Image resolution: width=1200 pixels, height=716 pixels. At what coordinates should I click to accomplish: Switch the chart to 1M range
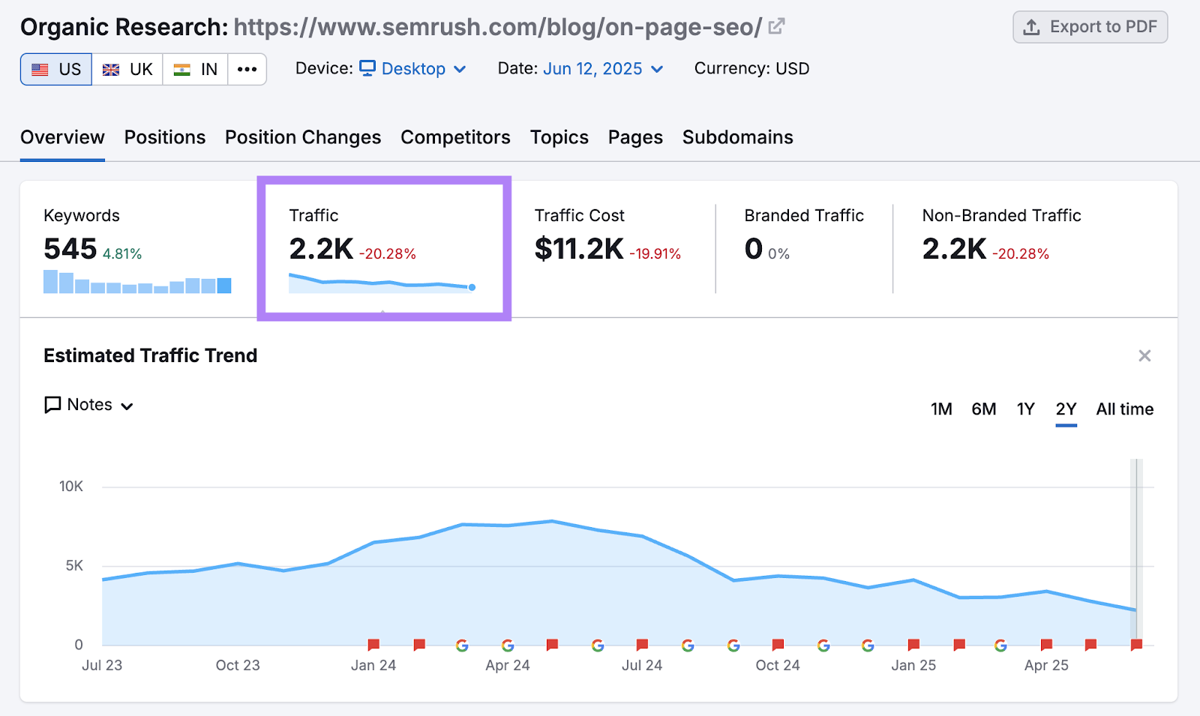pyautogui.click(x=941, y=409)
